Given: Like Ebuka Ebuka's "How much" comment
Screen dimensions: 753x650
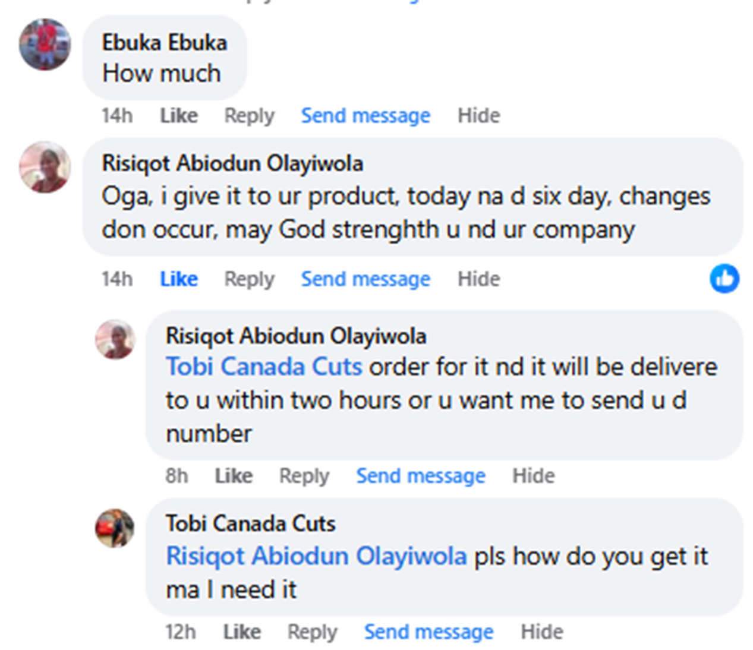Looking at the screenshot, I should [178, 115].
